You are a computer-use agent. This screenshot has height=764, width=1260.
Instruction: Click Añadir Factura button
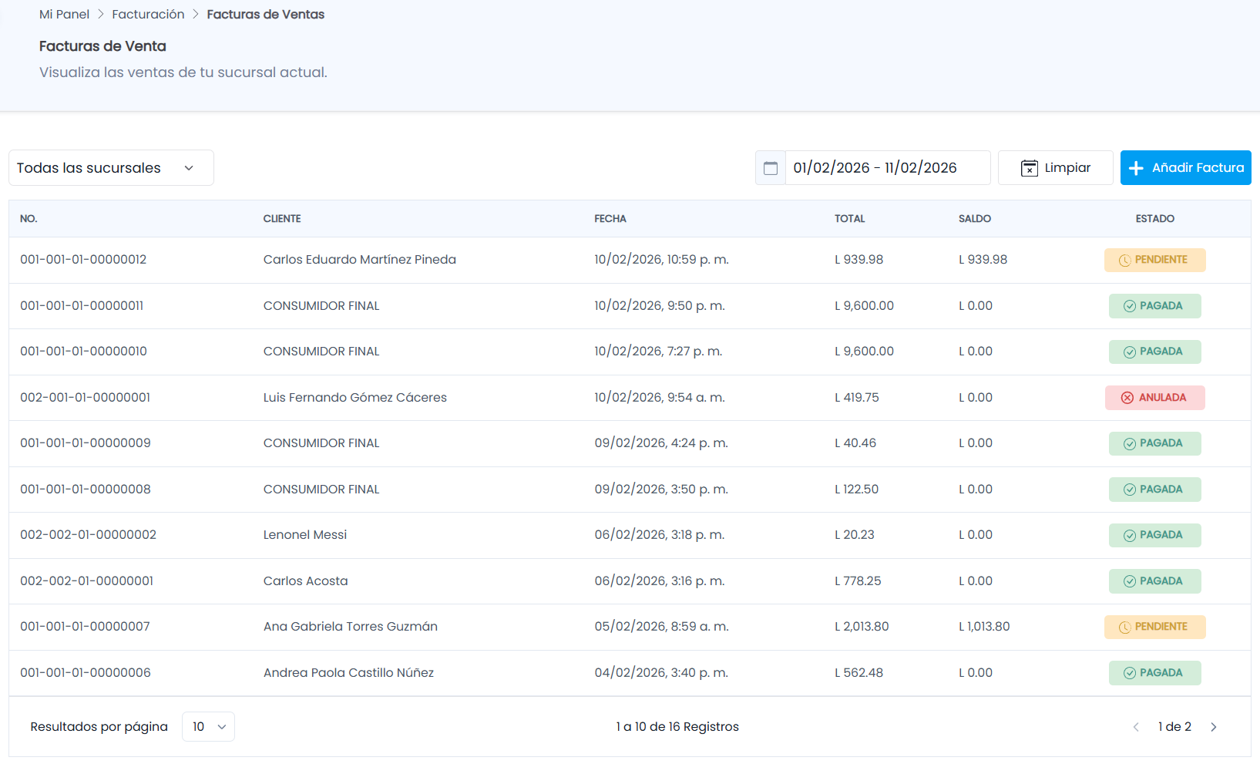[1185, 168]
